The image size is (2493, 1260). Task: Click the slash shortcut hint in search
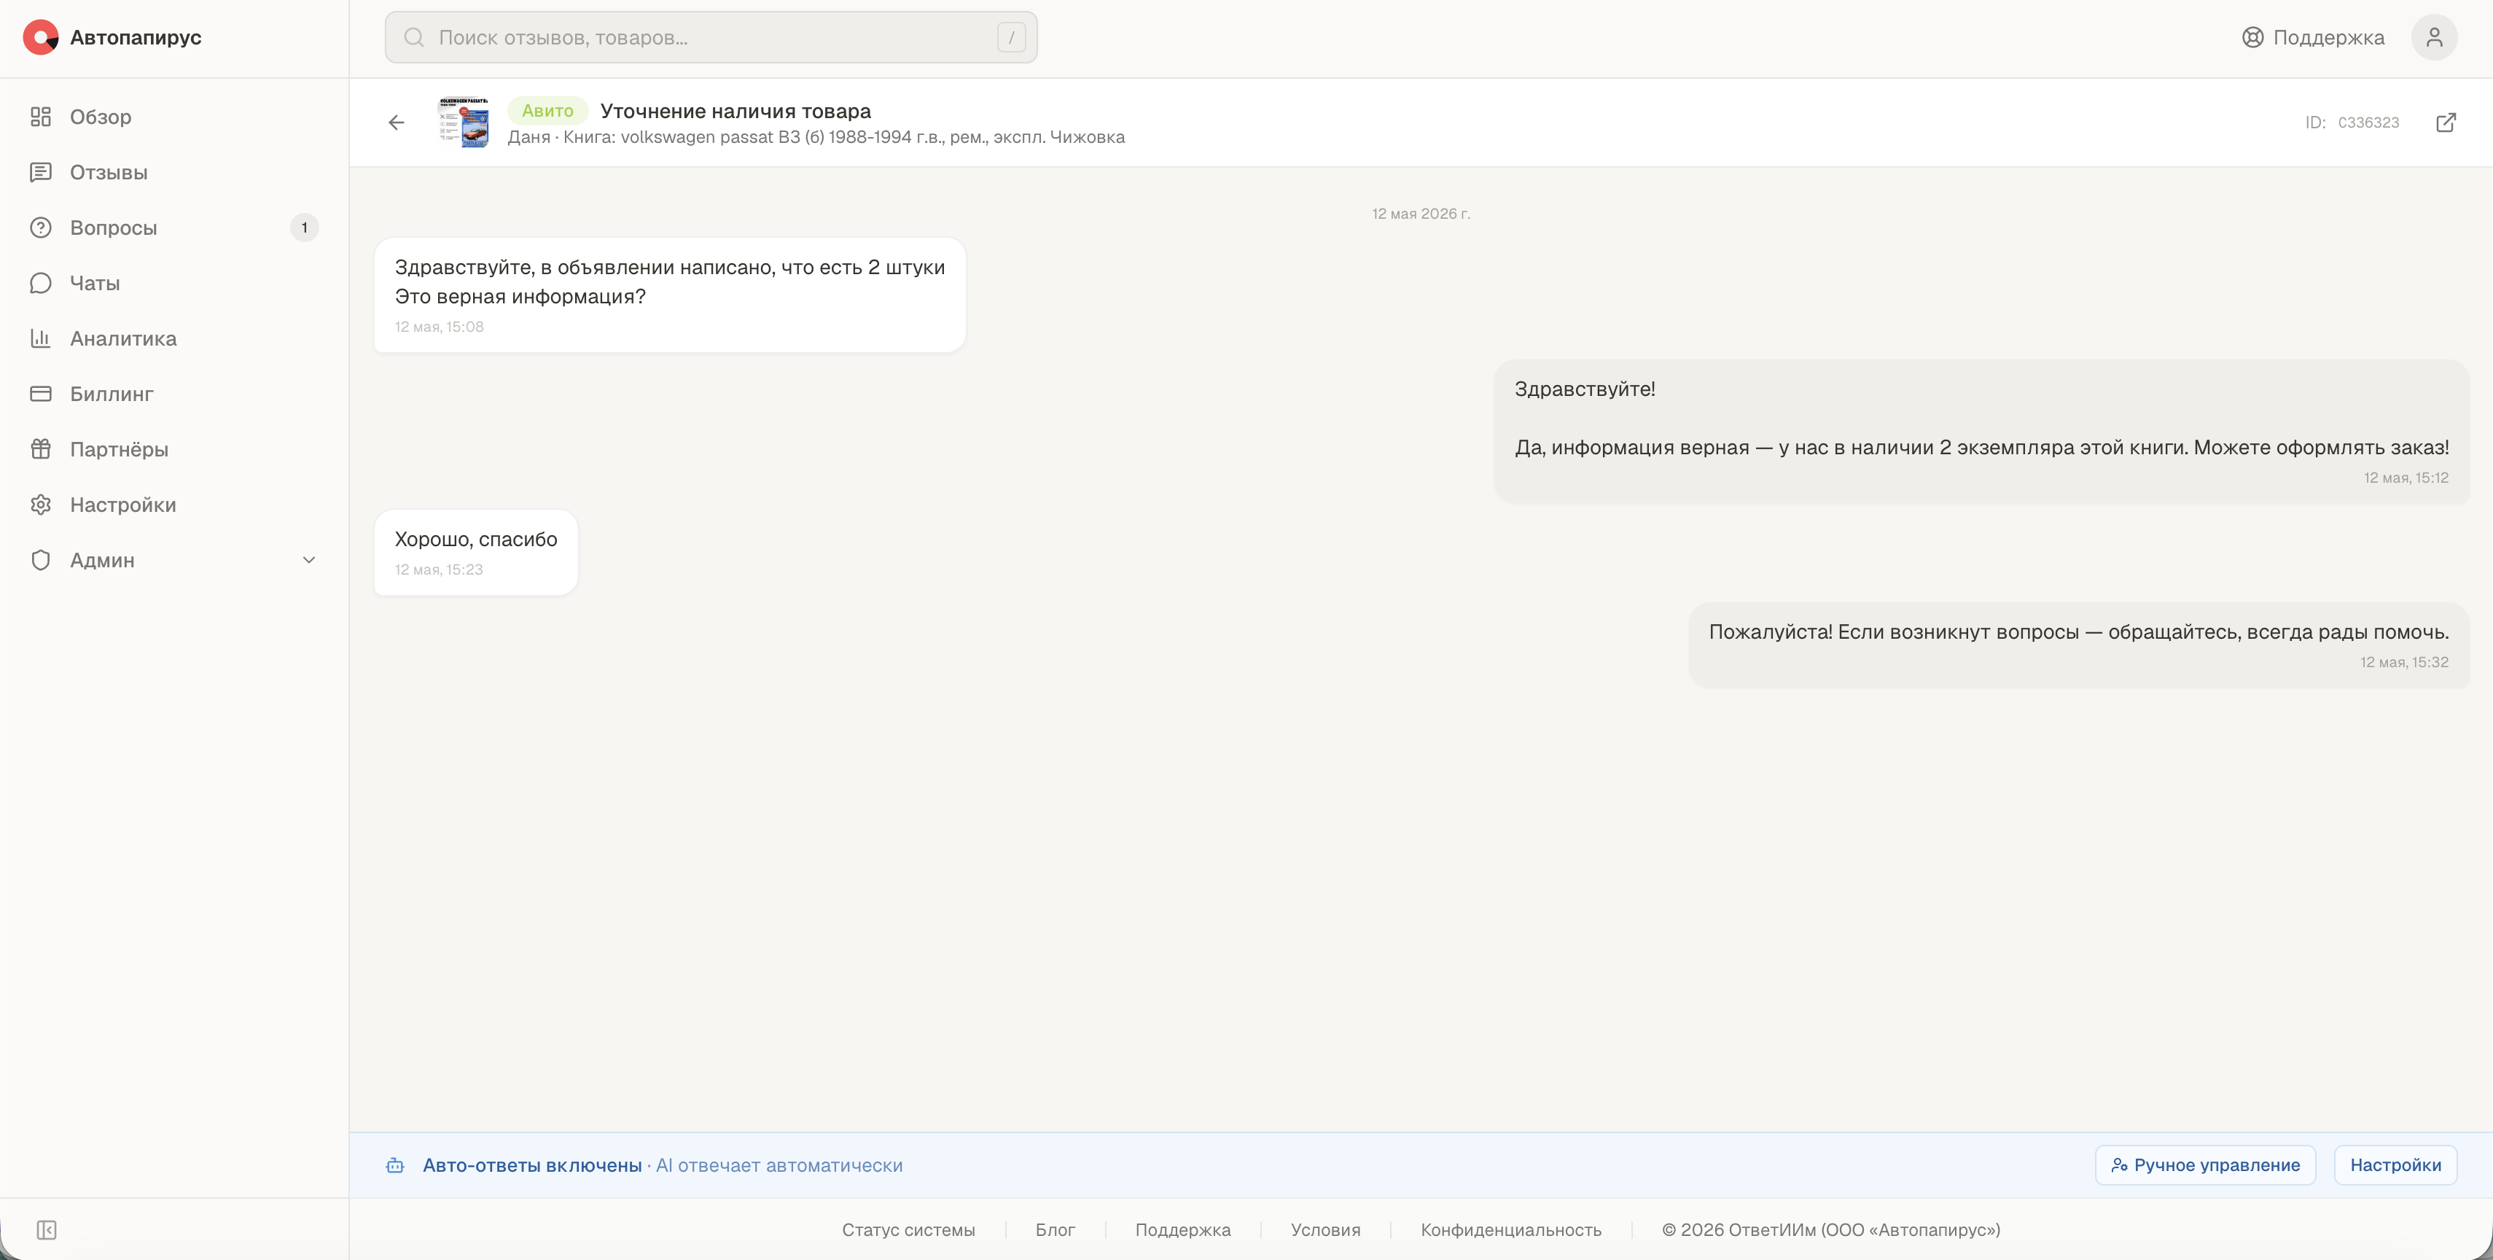click(1011, 38)
